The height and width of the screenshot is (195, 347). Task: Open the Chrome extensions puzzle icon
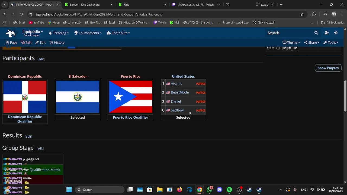[x=314, y=14]
